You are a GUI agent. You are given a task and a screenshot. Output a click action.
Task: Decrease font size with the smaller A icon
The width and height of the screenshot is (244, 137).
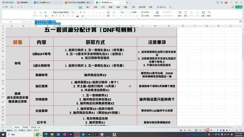point(84,12)
